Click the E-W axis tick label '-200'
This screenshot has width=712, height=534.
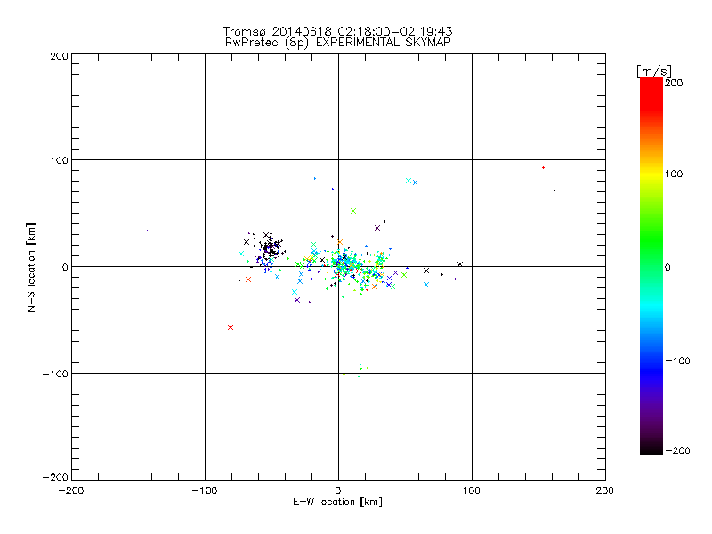(71, 490)
